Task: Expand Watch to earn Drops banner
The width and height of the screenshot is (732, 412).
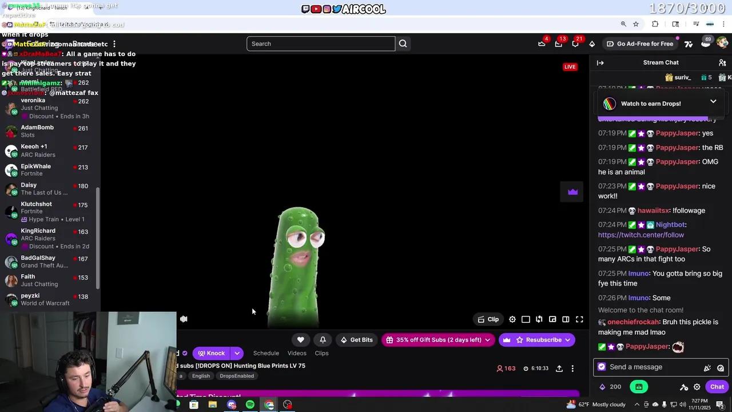Action: coord(713,102)
